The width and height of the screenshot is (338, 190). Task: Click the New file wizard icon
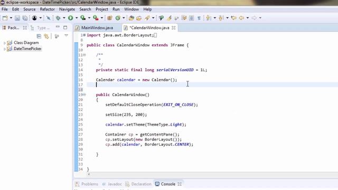[x=5, y=18]
